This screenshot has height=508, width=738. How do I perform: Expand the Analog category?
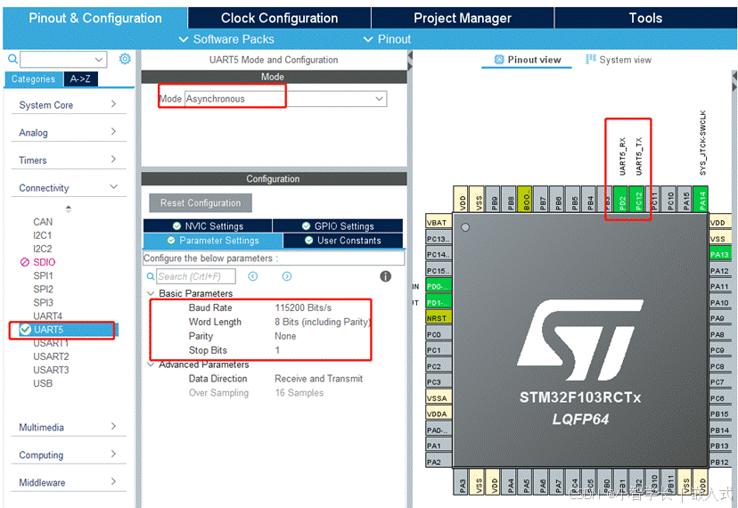[69, 133]
